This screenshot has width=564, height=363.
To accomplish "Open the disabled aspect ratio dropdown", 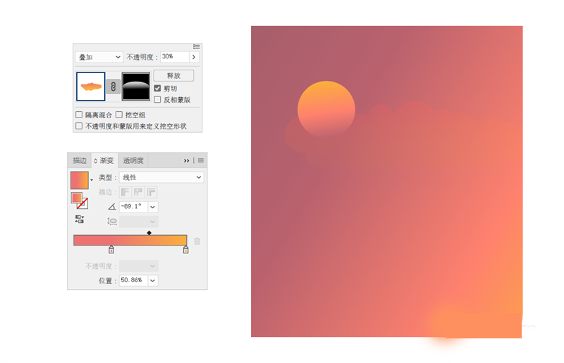I will (x=139, y=222).
